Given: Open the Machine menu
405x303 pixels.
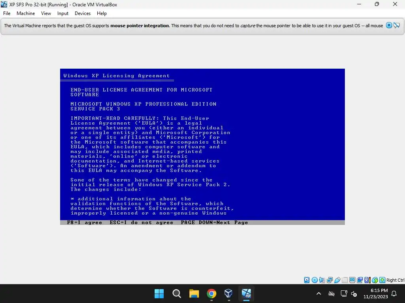Looking at the screenshot, I should coord(26,13).
